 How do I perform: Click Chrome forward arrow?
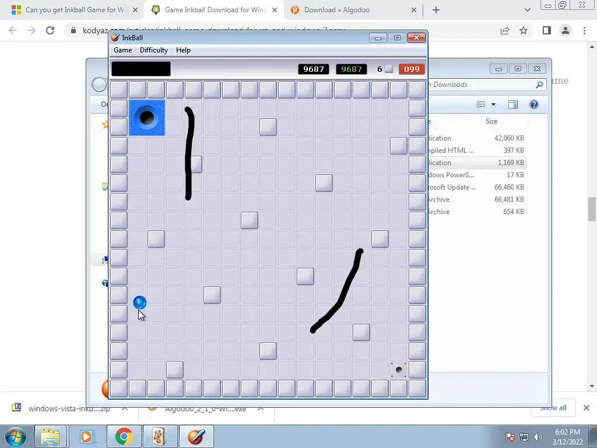pyautogui.click(x=31, y=30)
